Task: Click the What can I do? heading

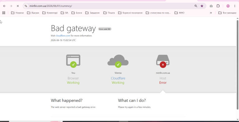Action: 132,101
